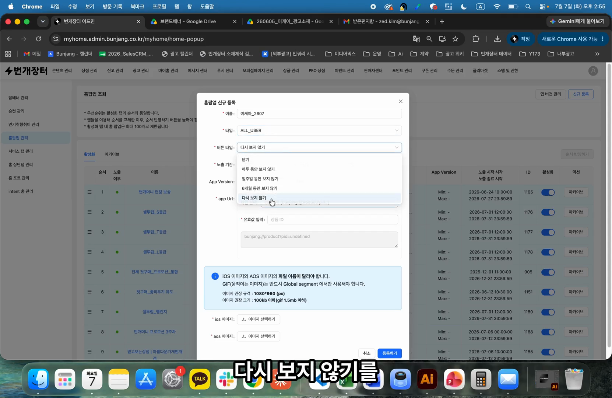612x398 pixels.
Task: Open Chrome three-dot update menu
Action: [x=603, y=39]
